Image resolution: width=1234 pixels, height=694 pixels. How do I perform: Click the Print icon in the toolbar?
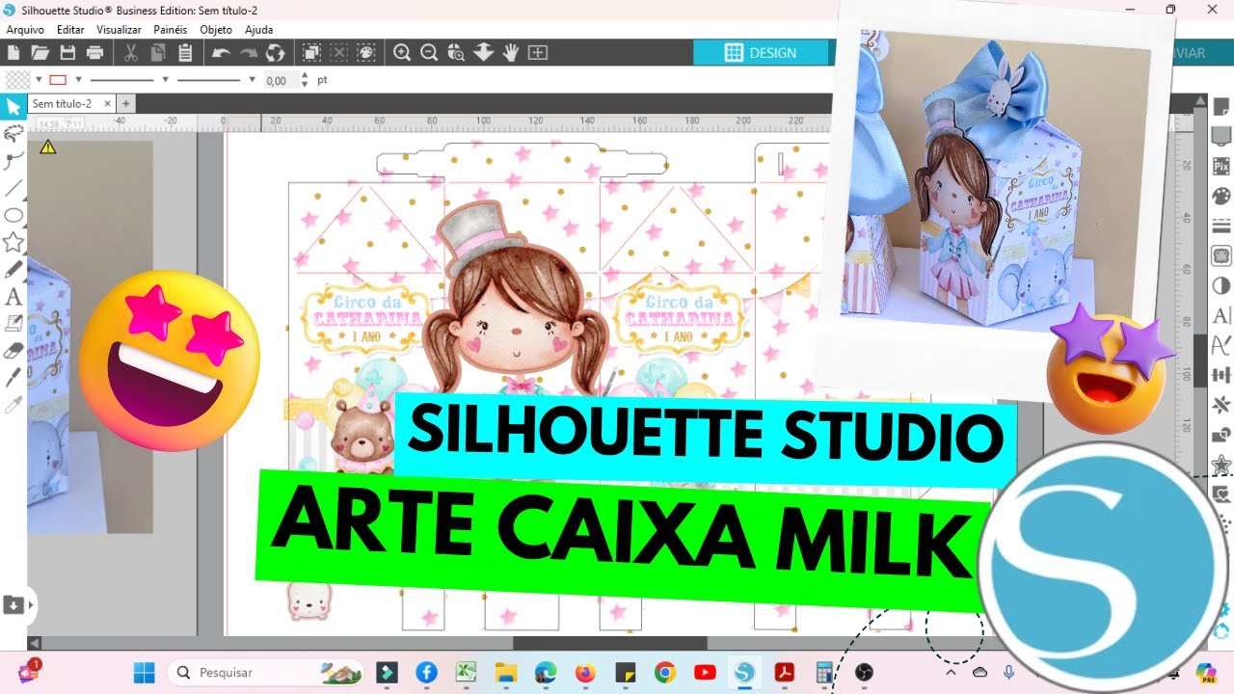[x=94, y=52]
